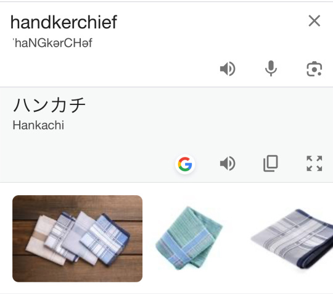Image resolution: width=333 pixels, height=294 pixels.
Task: Open camera translation
Action: coord(314,69)
